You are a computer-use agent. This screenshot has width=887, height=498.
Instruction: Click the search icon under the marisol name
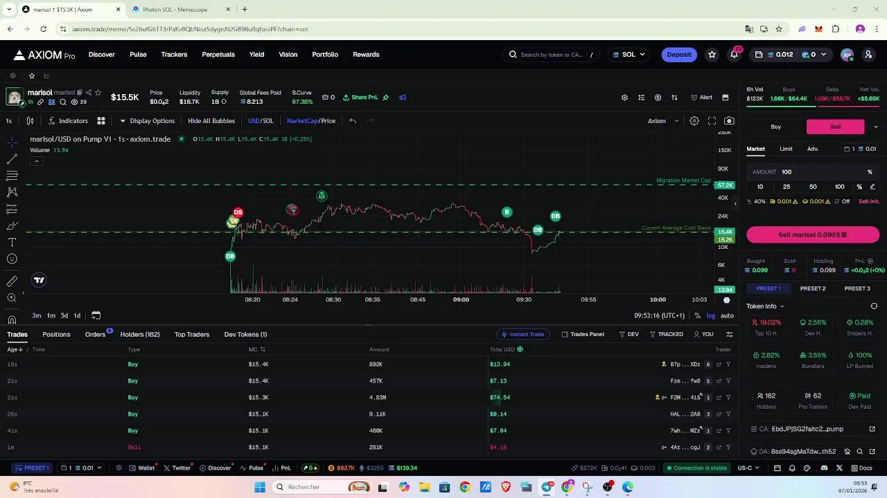(x=63, y=102)
